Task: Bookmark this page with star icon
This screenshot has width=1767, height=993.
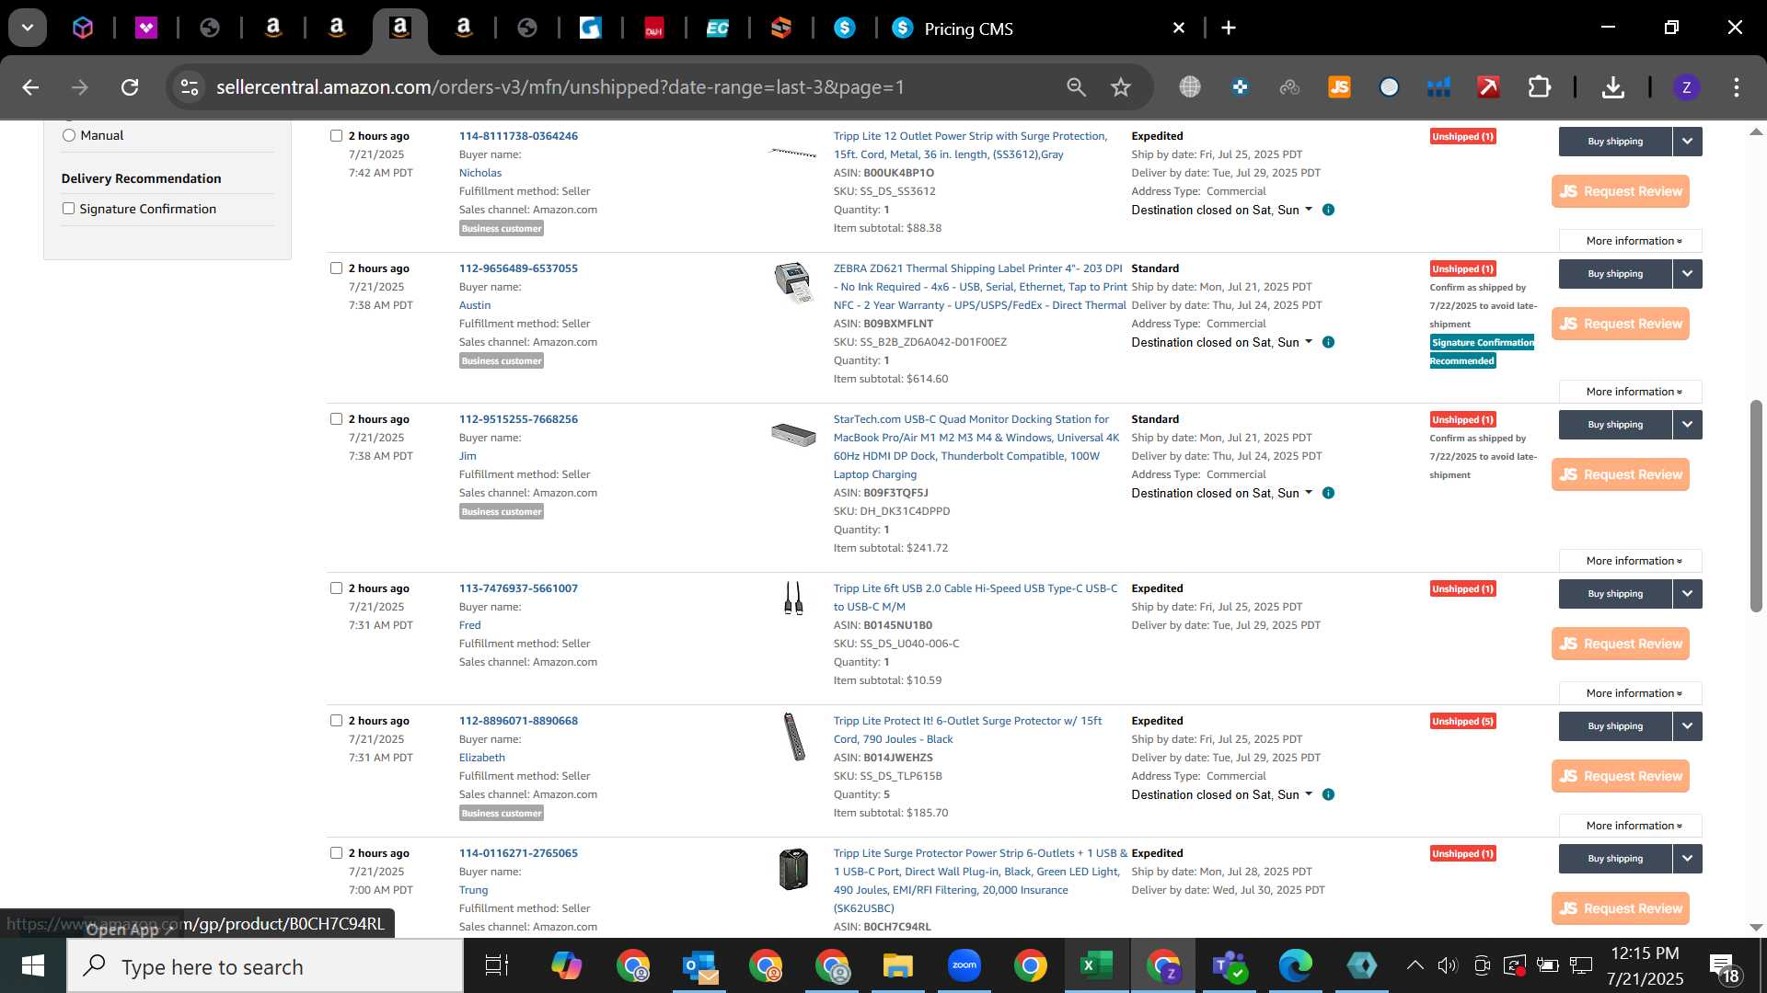Action: (x=1120, y=87)
